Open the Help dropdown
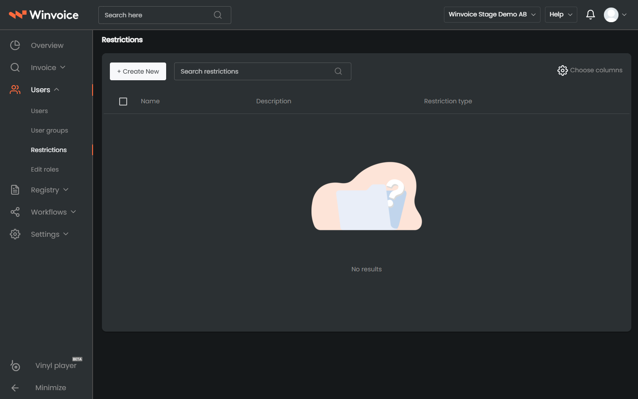Viewport: 638px width, 399px height. click(x=561, y=15)
